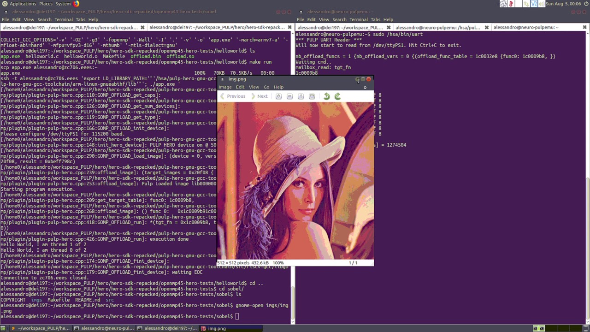Image resolution: width=590 pixels, height=332 pixels.
Task: Open the System menu in top panel
Action: [63, 4]
